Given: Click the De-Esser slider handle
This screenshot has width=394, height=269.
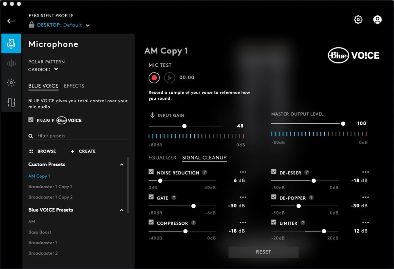Looking at the screenshot, I should click(x=314, y=181).
